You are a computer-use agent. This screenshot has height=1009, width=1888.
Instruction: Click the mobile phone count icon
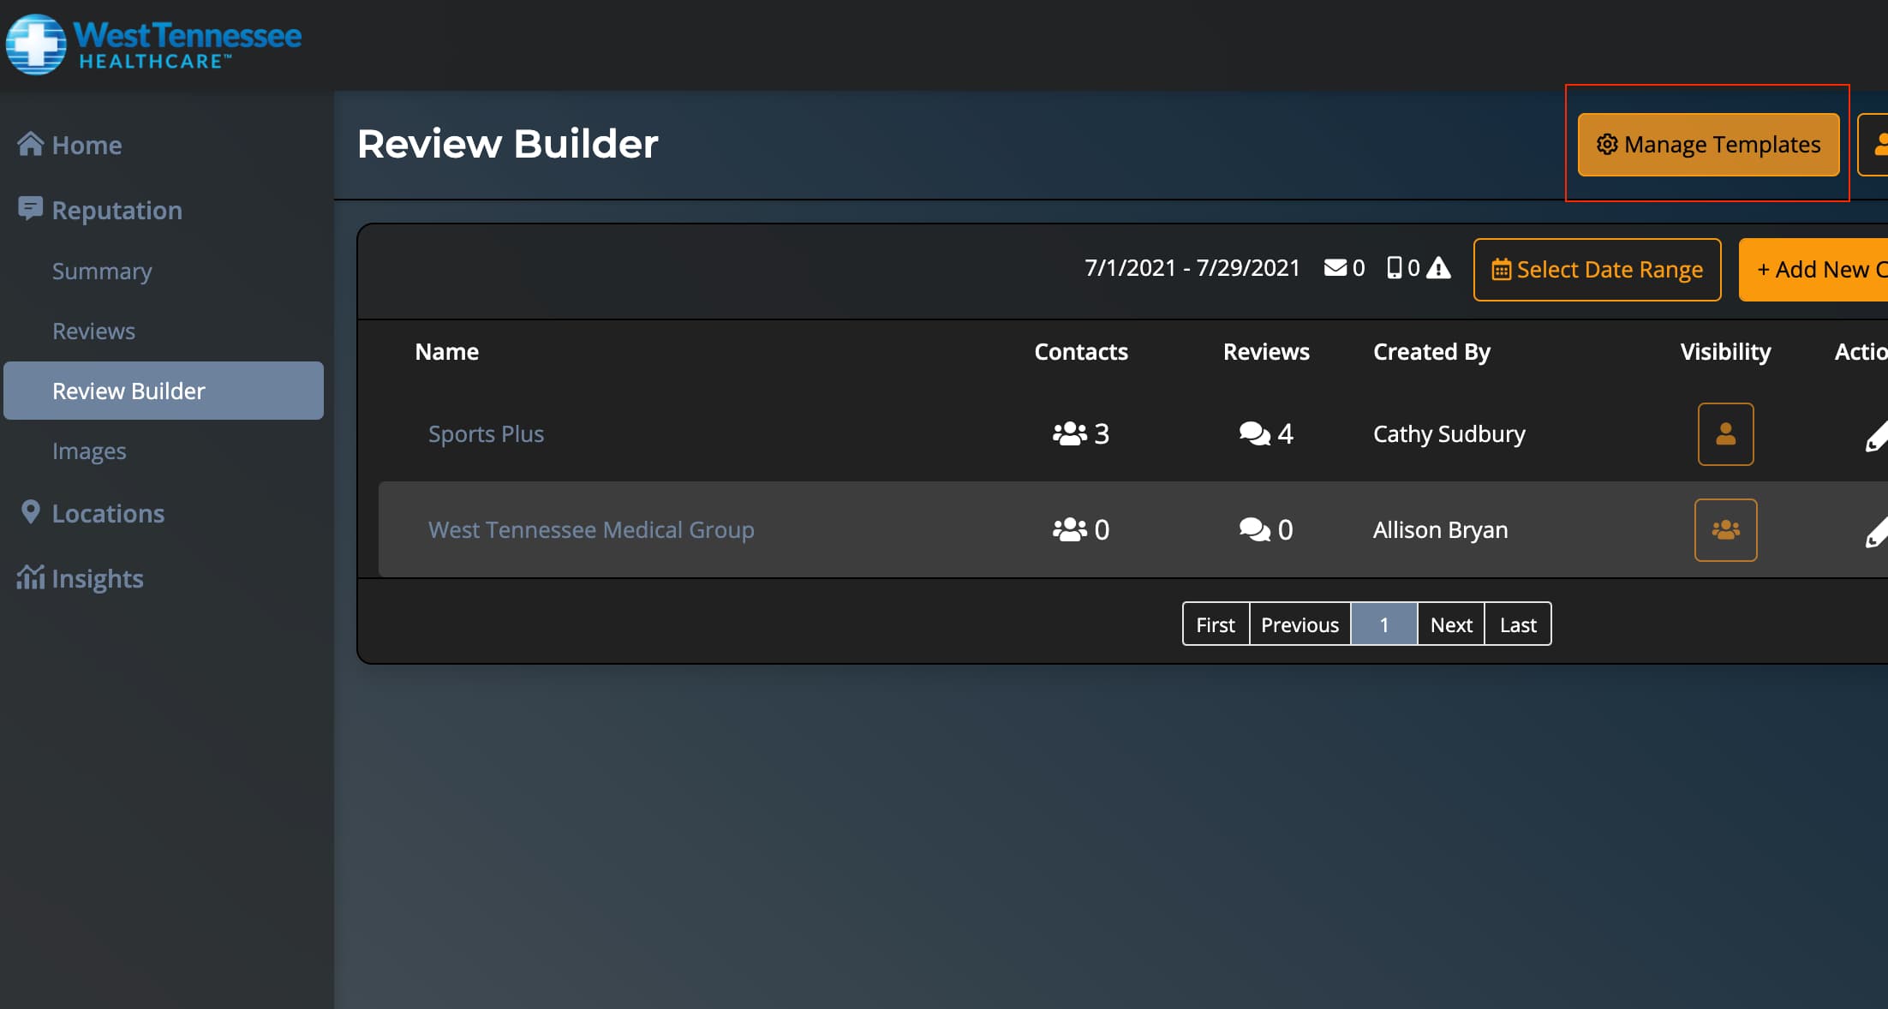coord(1395,267)
